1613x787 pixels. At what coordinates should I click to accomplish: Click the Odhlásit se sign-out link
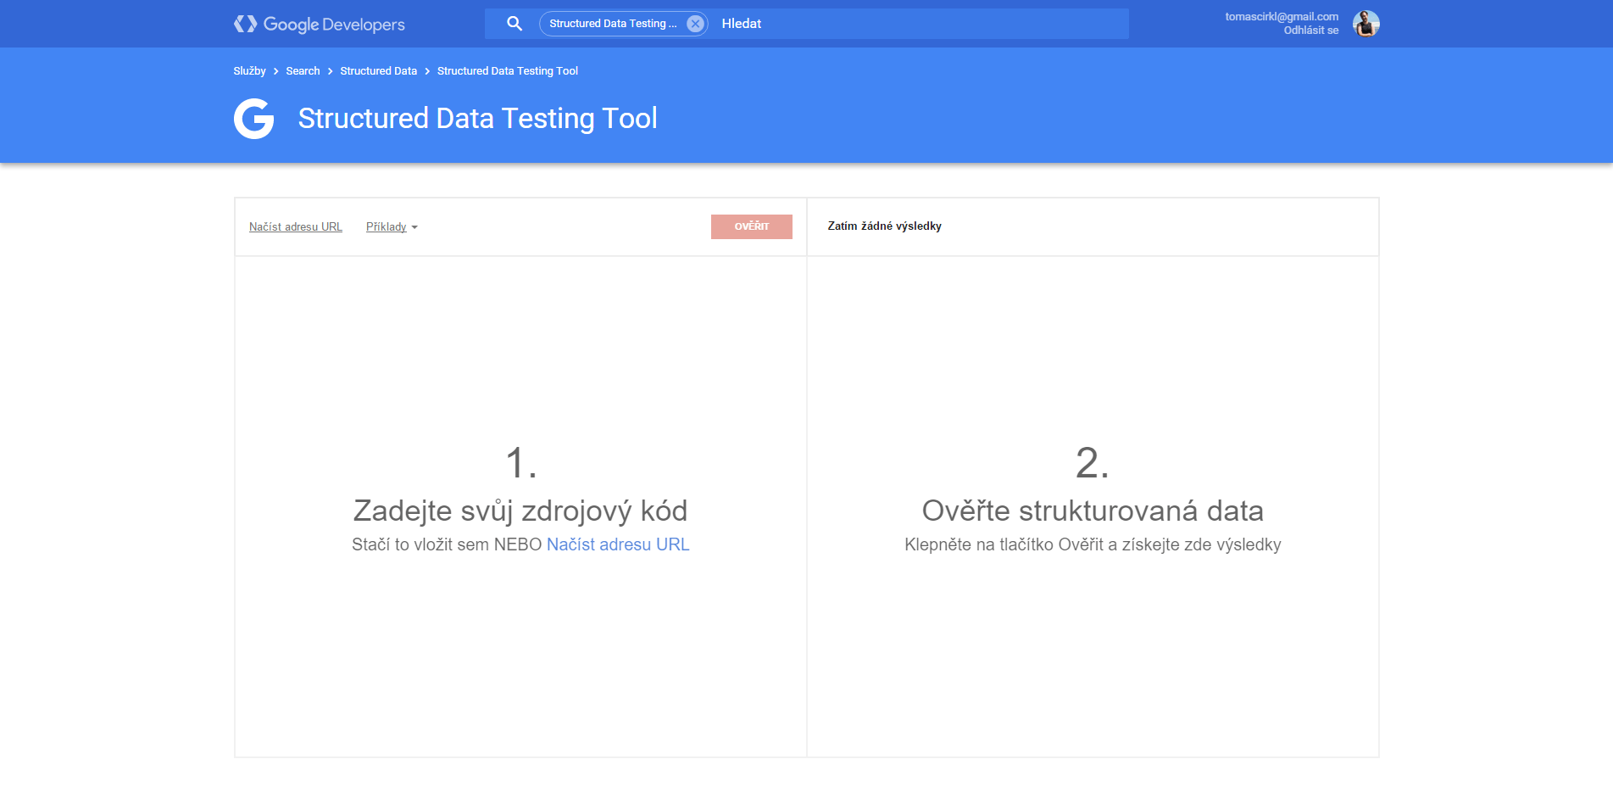[x=1310, y=31]
